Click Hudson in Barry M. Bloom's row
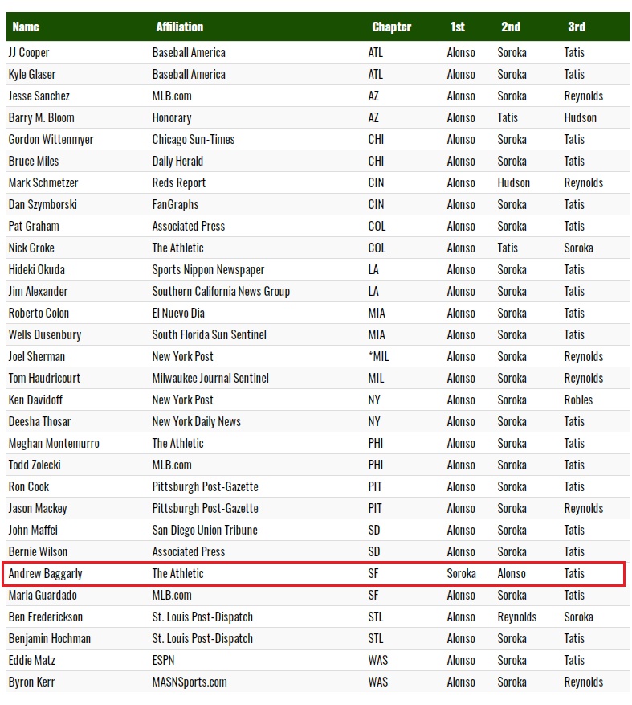The image size is (632, 705). pos(580,117)
